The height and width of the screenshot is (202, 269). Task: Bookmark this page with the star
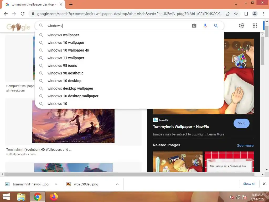tap(236, 14)
